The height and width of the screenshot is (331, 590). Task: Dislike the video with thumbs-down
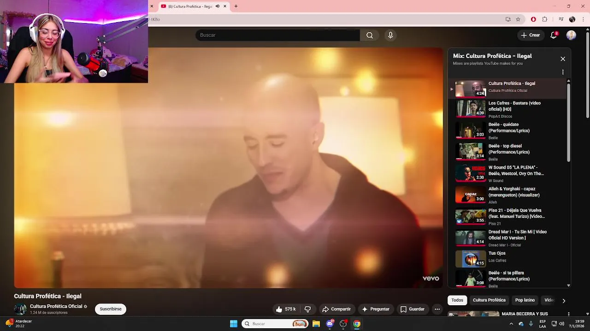(308, 309)
